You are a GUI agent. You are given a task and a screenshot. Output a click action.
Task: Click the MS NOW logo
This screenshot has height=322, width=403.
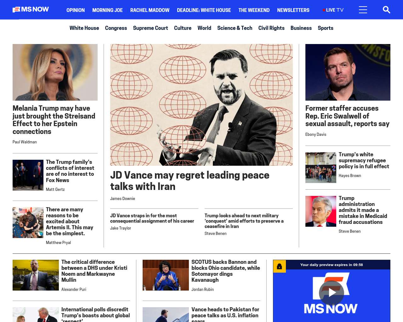31,9
